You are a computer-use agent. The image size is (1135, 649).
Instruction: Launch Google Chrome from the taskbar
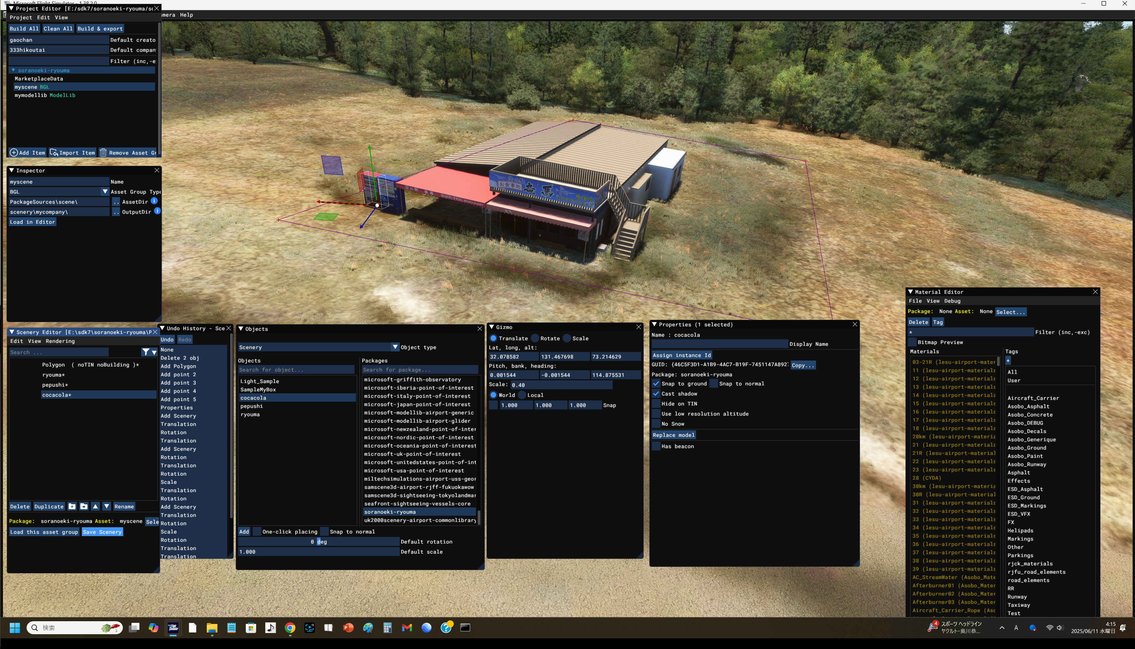click(290, 628)
